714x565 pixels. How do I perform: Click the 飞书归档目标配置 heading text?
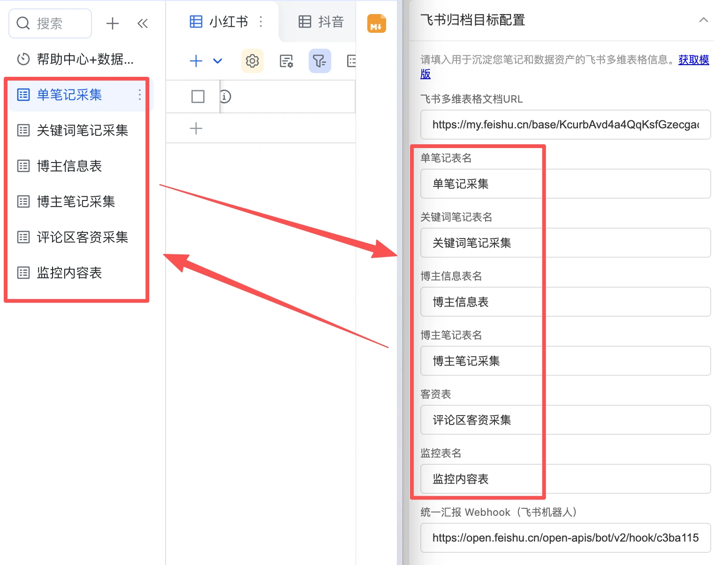click(x=472, y=20)
